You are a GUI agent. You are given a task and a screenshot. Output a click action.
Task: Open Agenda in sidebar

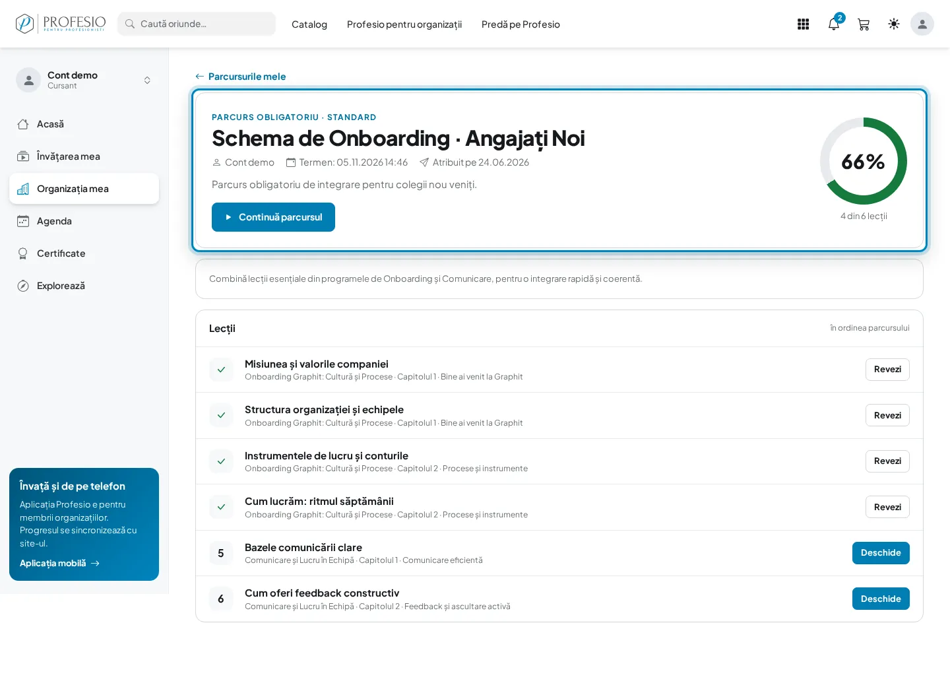tap(84, 221)
